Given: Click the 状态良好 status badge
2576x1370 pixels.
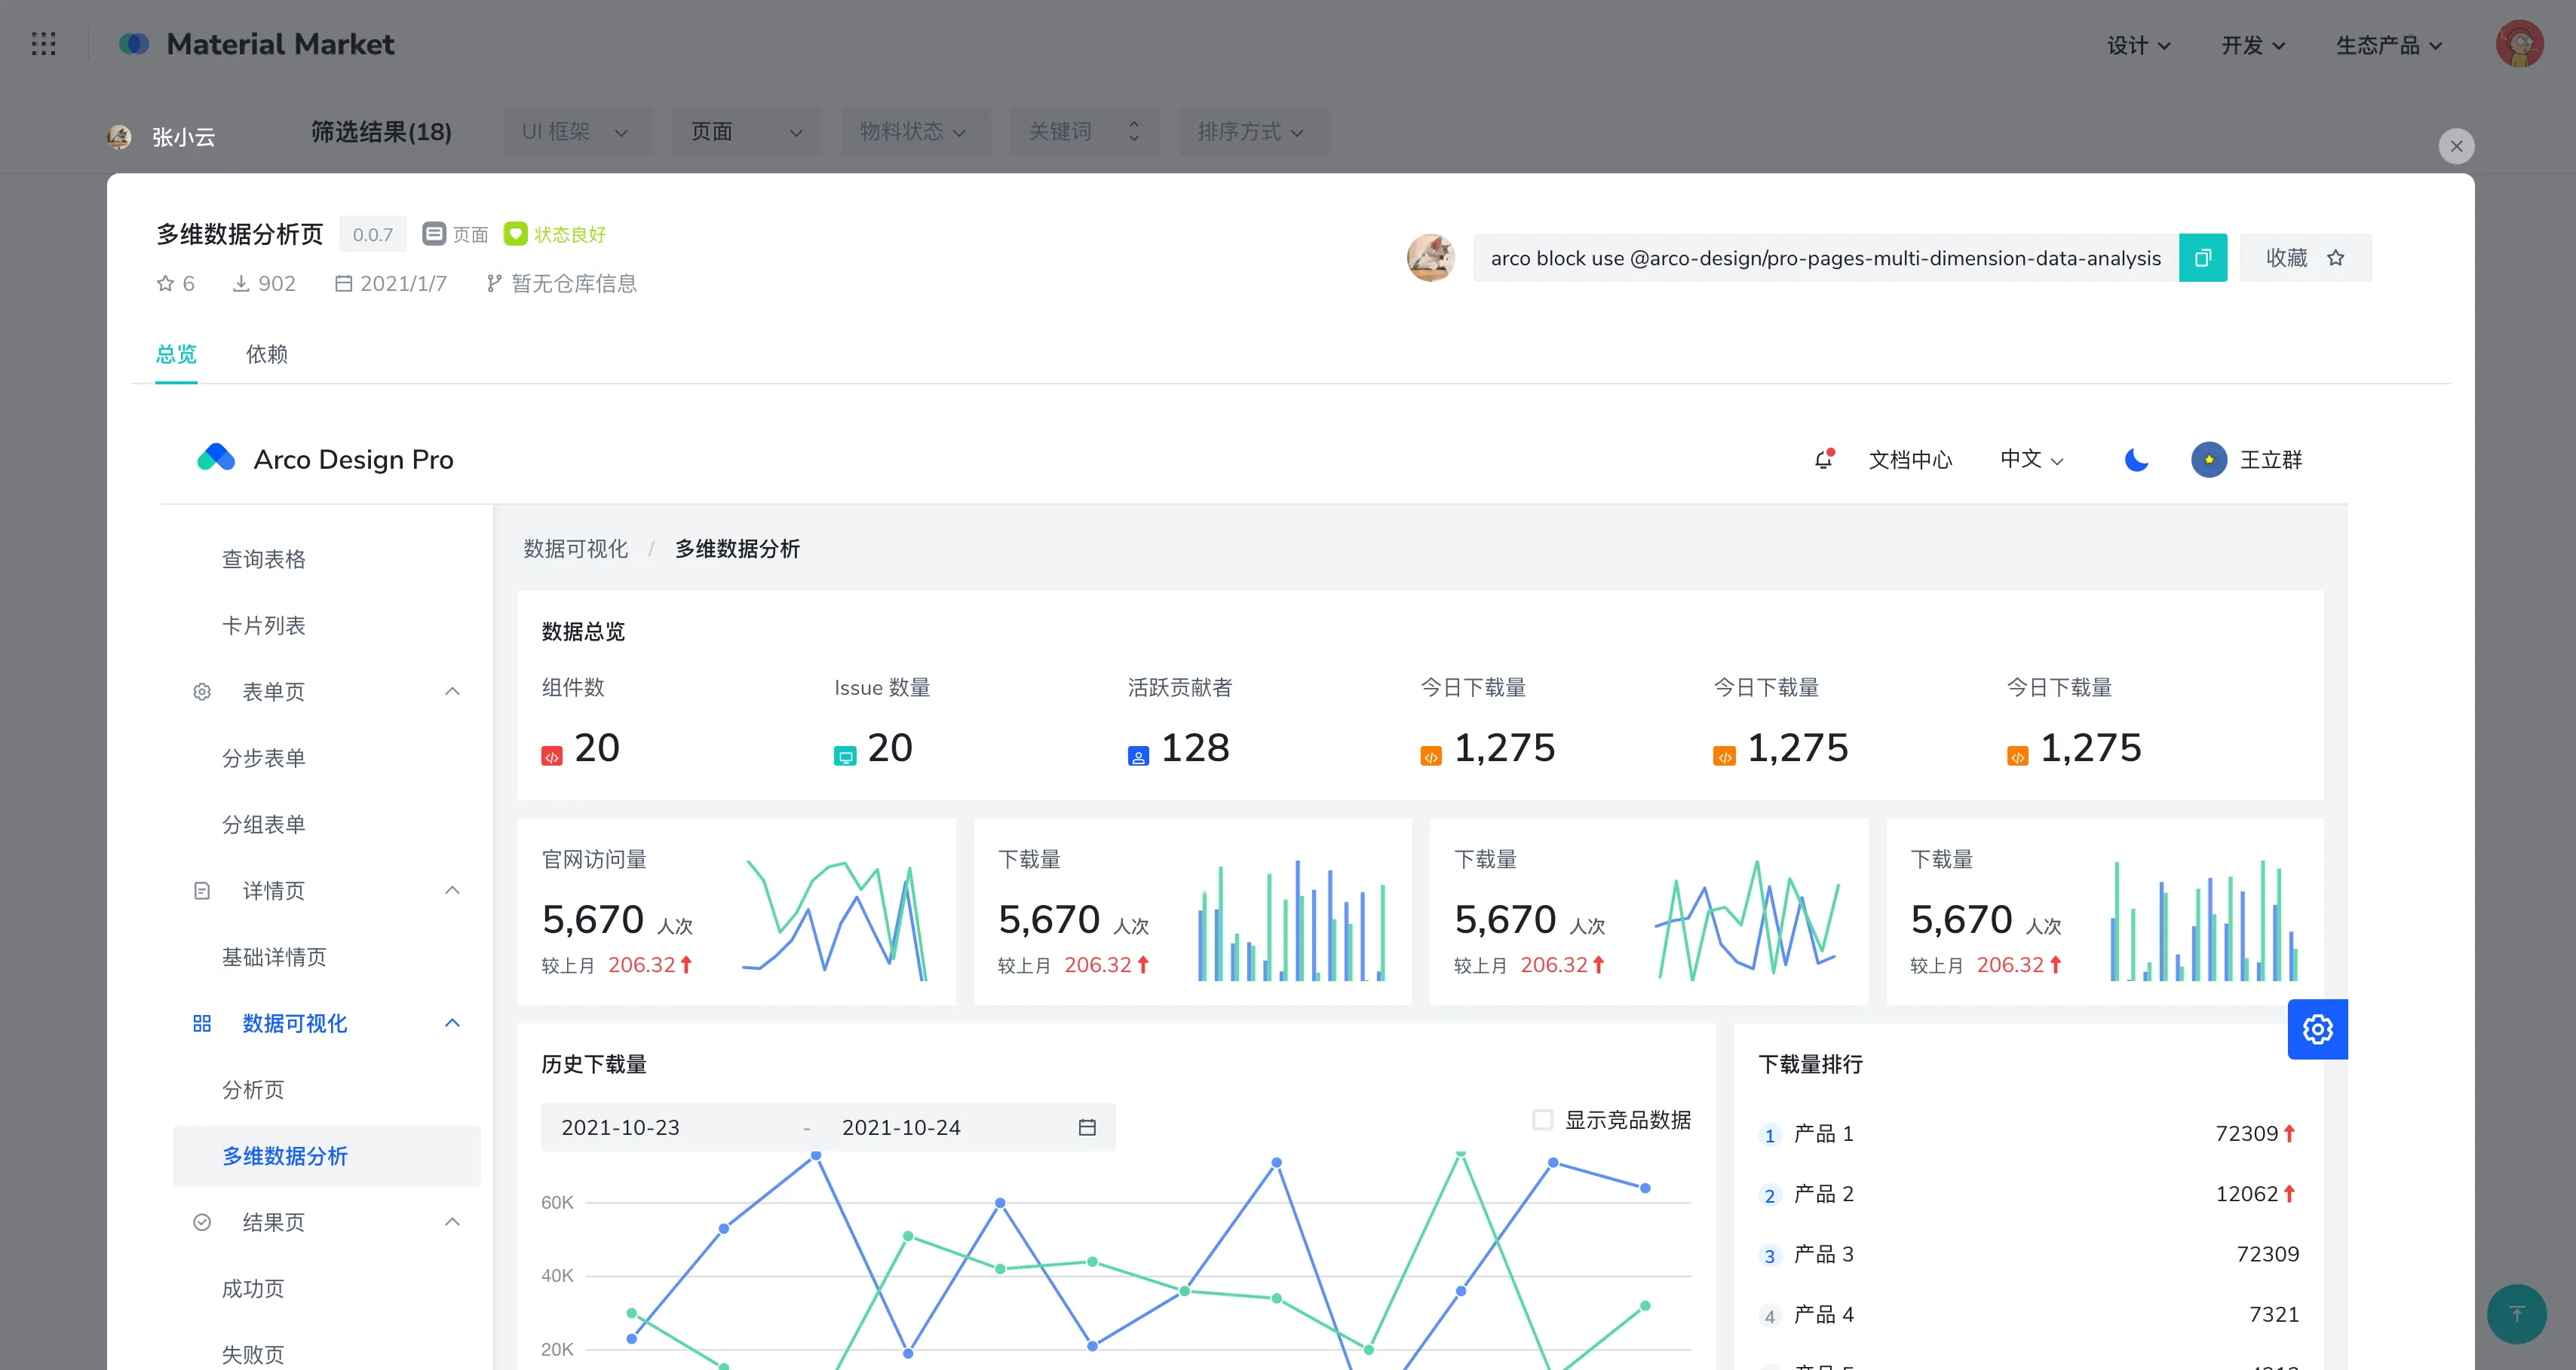Looking at the screenshot, I should tap(555, 234).
